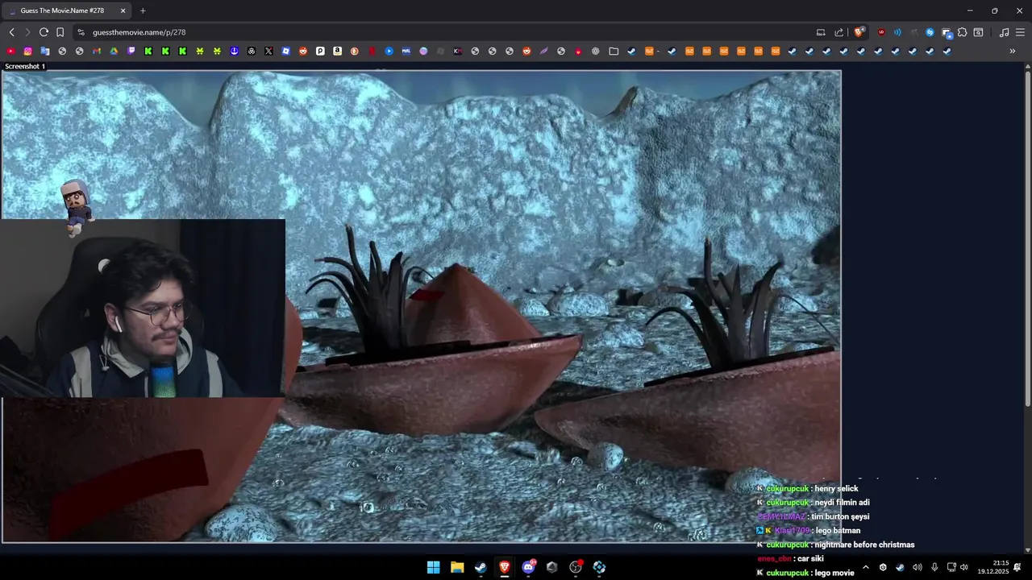This screenshot has width=1032, height=580.
Task: Open File Explorer from the taskbar
Action: click(x=457, y=567)
